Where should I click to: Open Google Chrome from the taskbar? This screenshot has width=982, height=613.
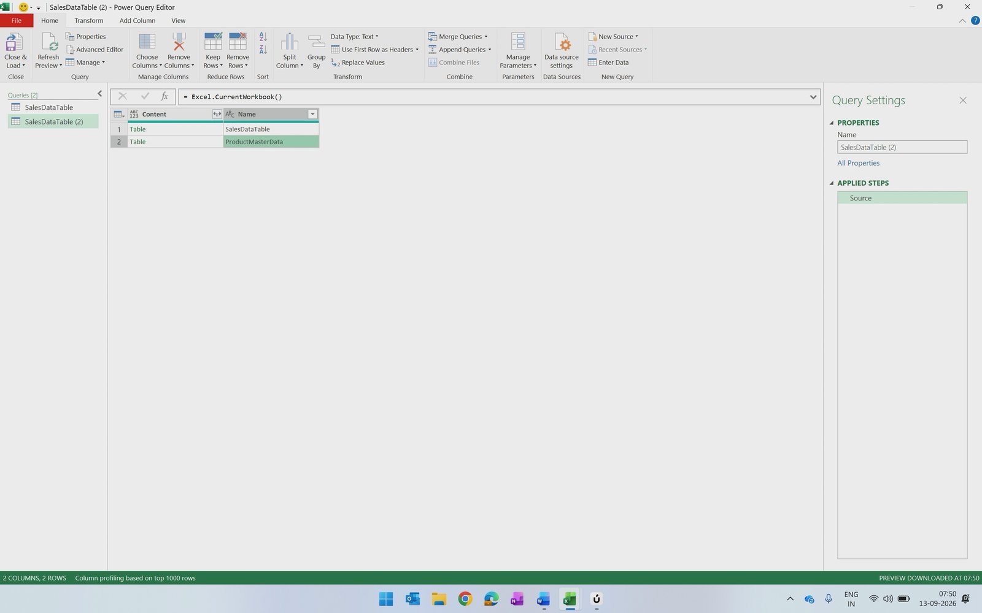(465, 599)
